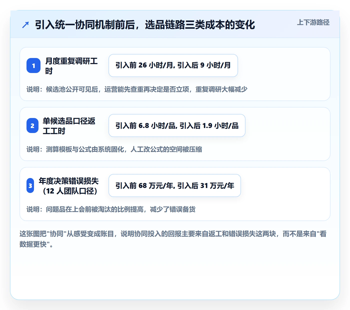The image size is (350, 310).
Task: Click the 上下游路径 label in the header
Action: [x=313, y=22]
